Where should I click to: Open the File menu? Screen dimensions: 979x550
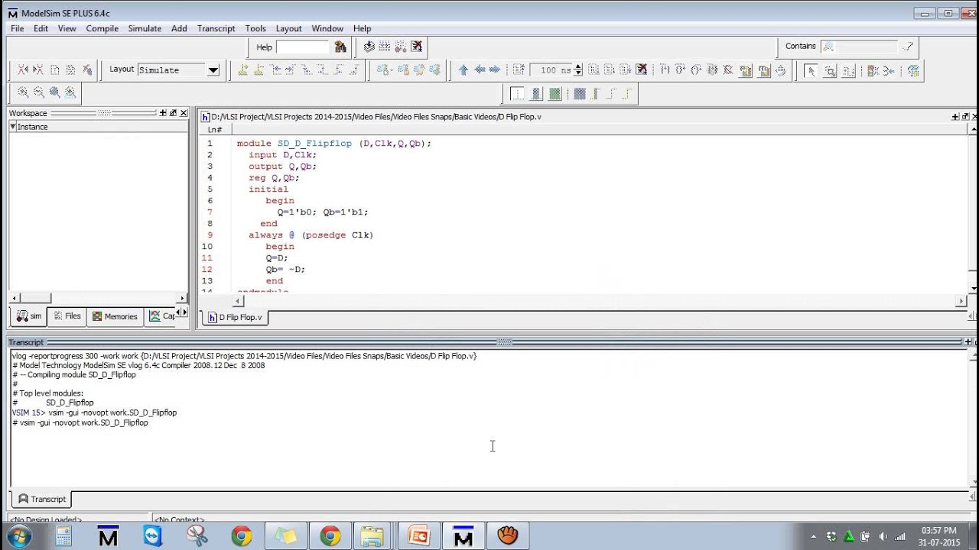click(17, 28)
